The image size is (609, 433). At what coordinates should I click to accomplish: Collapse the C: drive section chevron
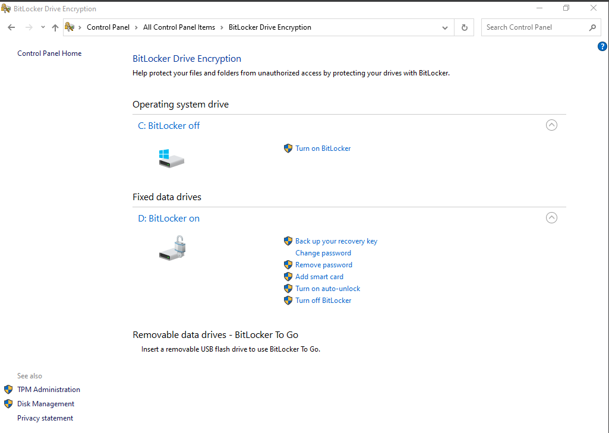click(x=551, y=125)
